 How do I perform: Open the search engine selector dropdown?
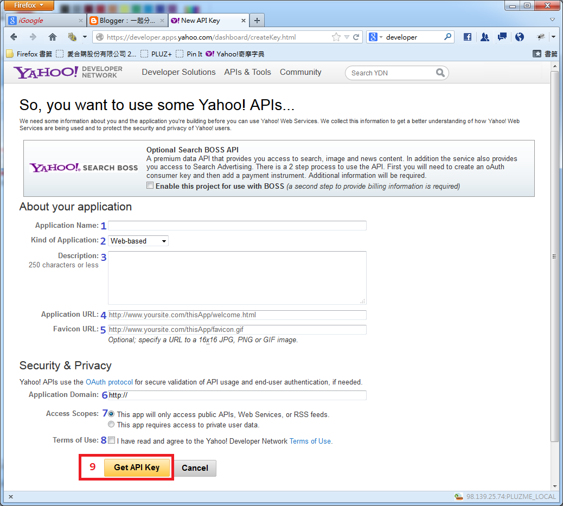click(x=375, y=37)
